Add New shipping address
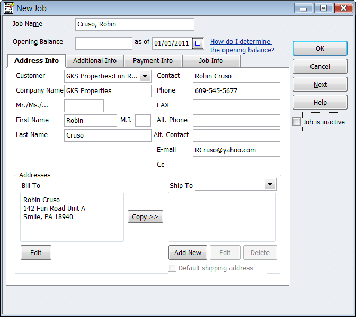Image resolution: width=356 pixels, height=317 pixels. 188,253
